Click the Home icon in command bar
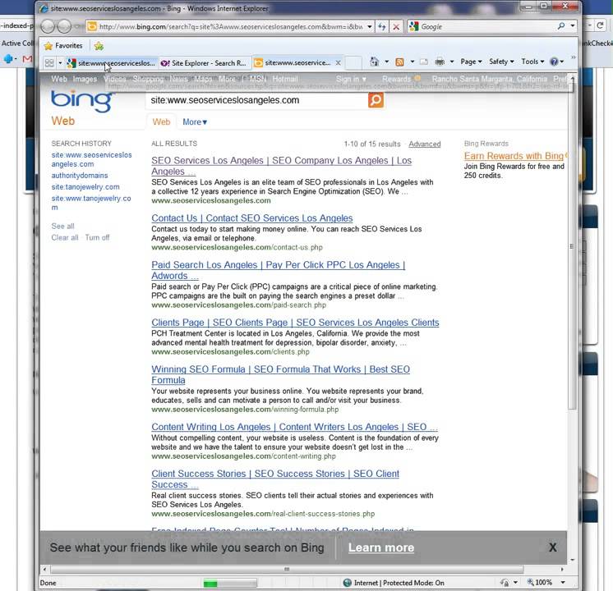The width and height of the screenshot is (613, 591). (x=374, y=62)
